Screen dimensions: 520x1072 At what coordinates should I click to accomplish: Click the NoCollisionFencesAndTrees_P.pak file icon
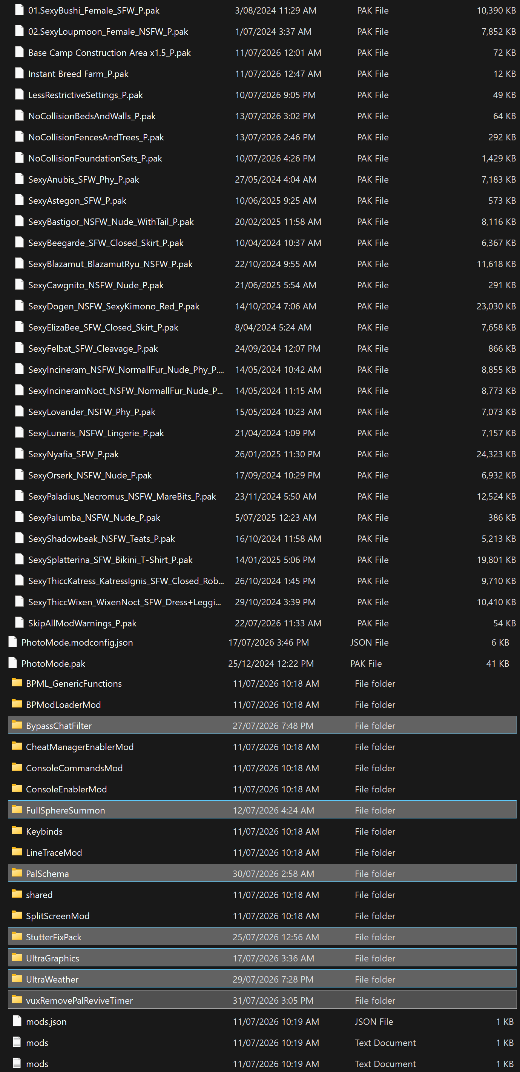[x=19, y=137]
